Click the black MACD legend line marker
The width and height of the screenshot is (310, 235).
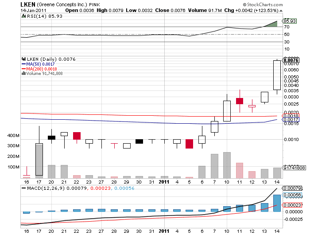coord(23,188)
